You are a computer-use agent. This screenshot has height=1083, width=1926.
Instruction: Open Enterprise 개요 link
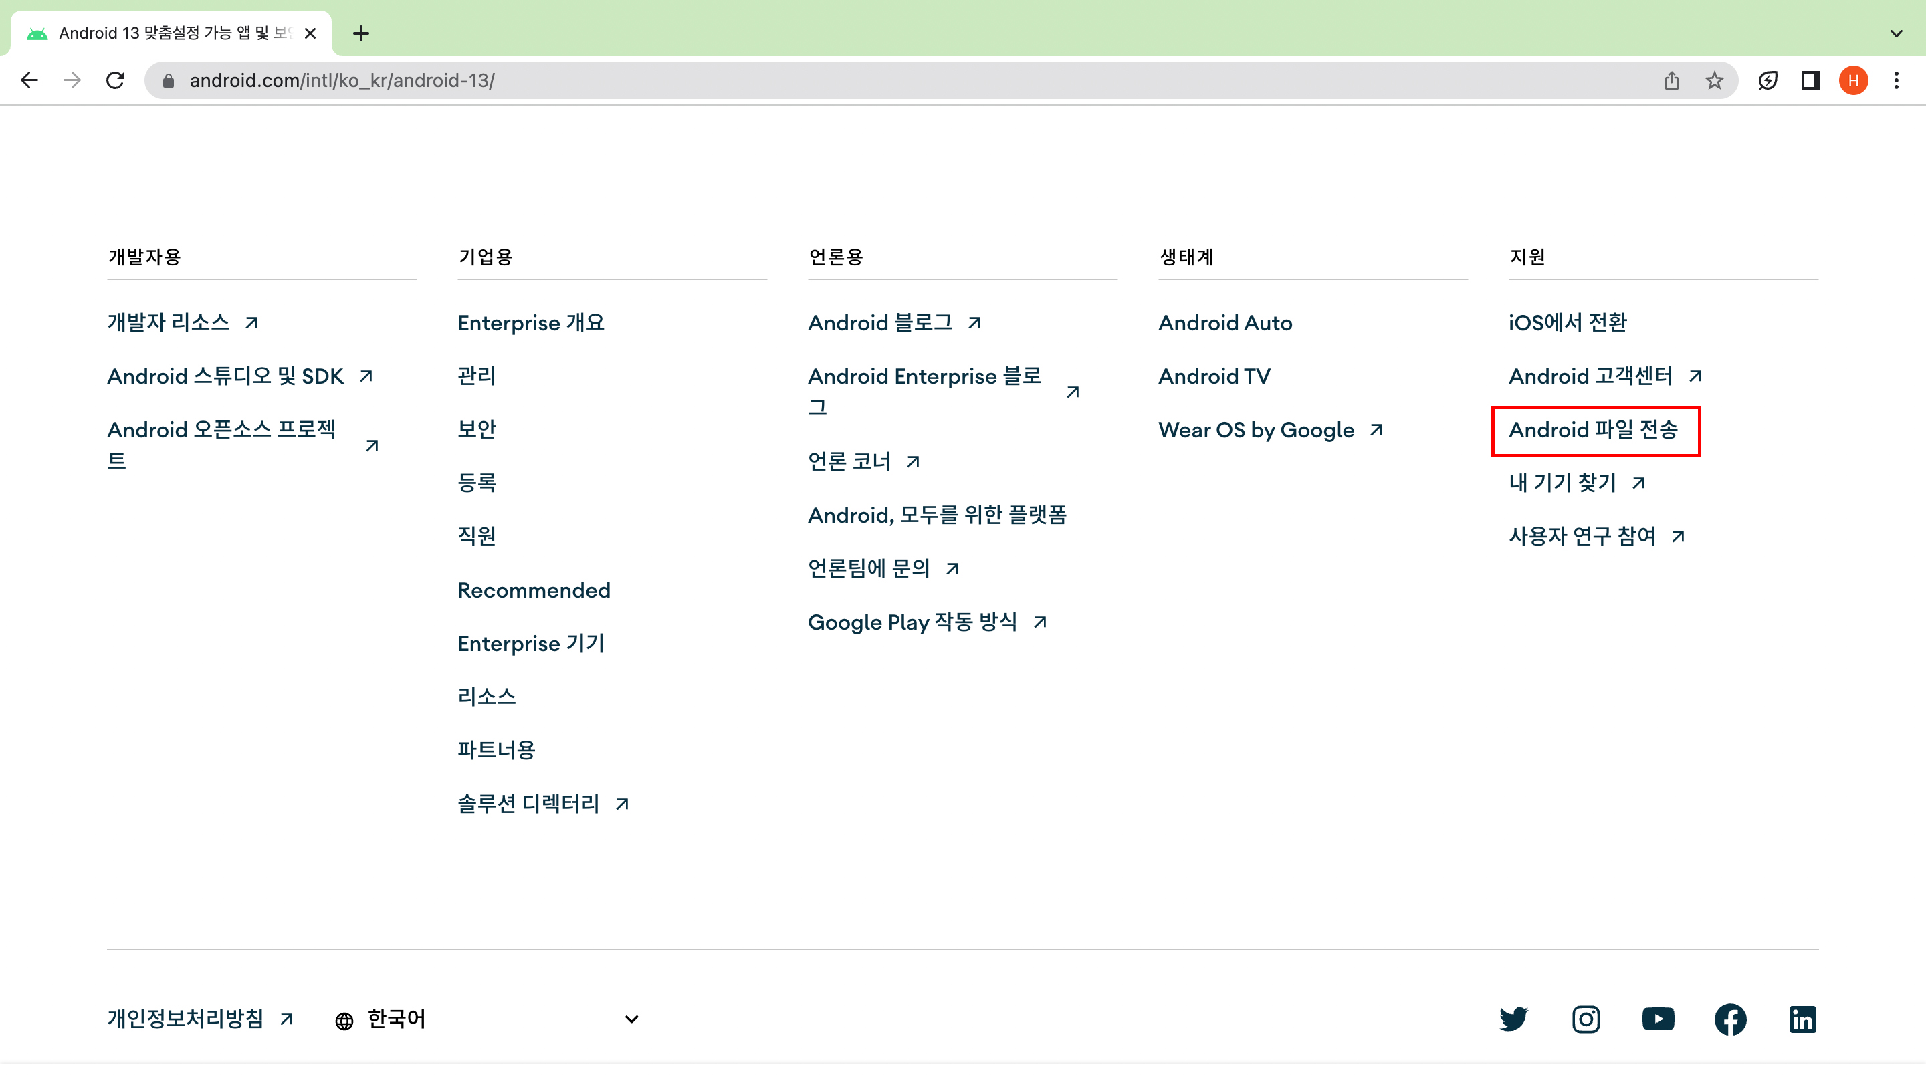531,322
